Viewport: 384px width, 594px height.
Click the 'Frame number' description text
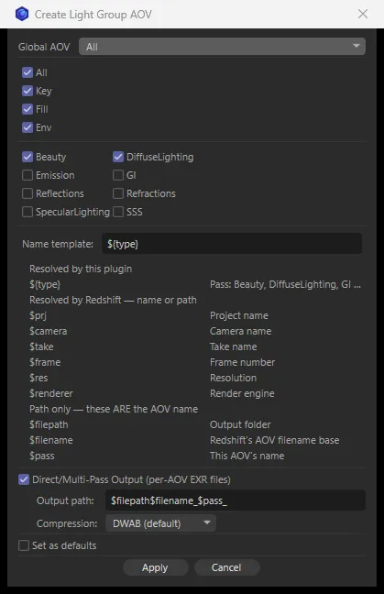click(x=242, y=362)
